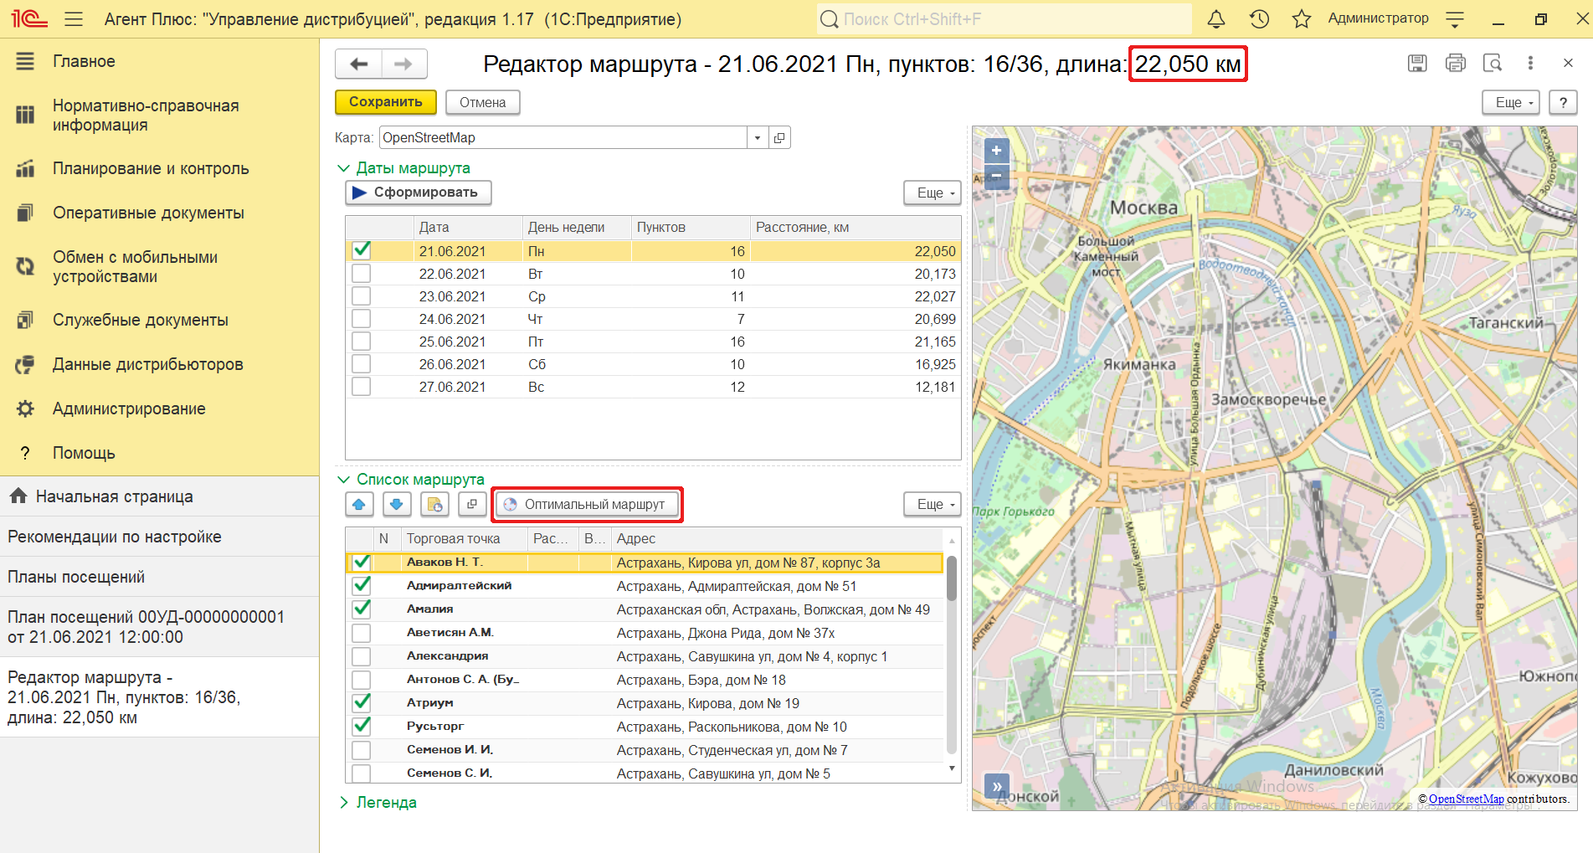Open the history clock icon
Screen dimensions: 1593x853
tap(1259, 18)
